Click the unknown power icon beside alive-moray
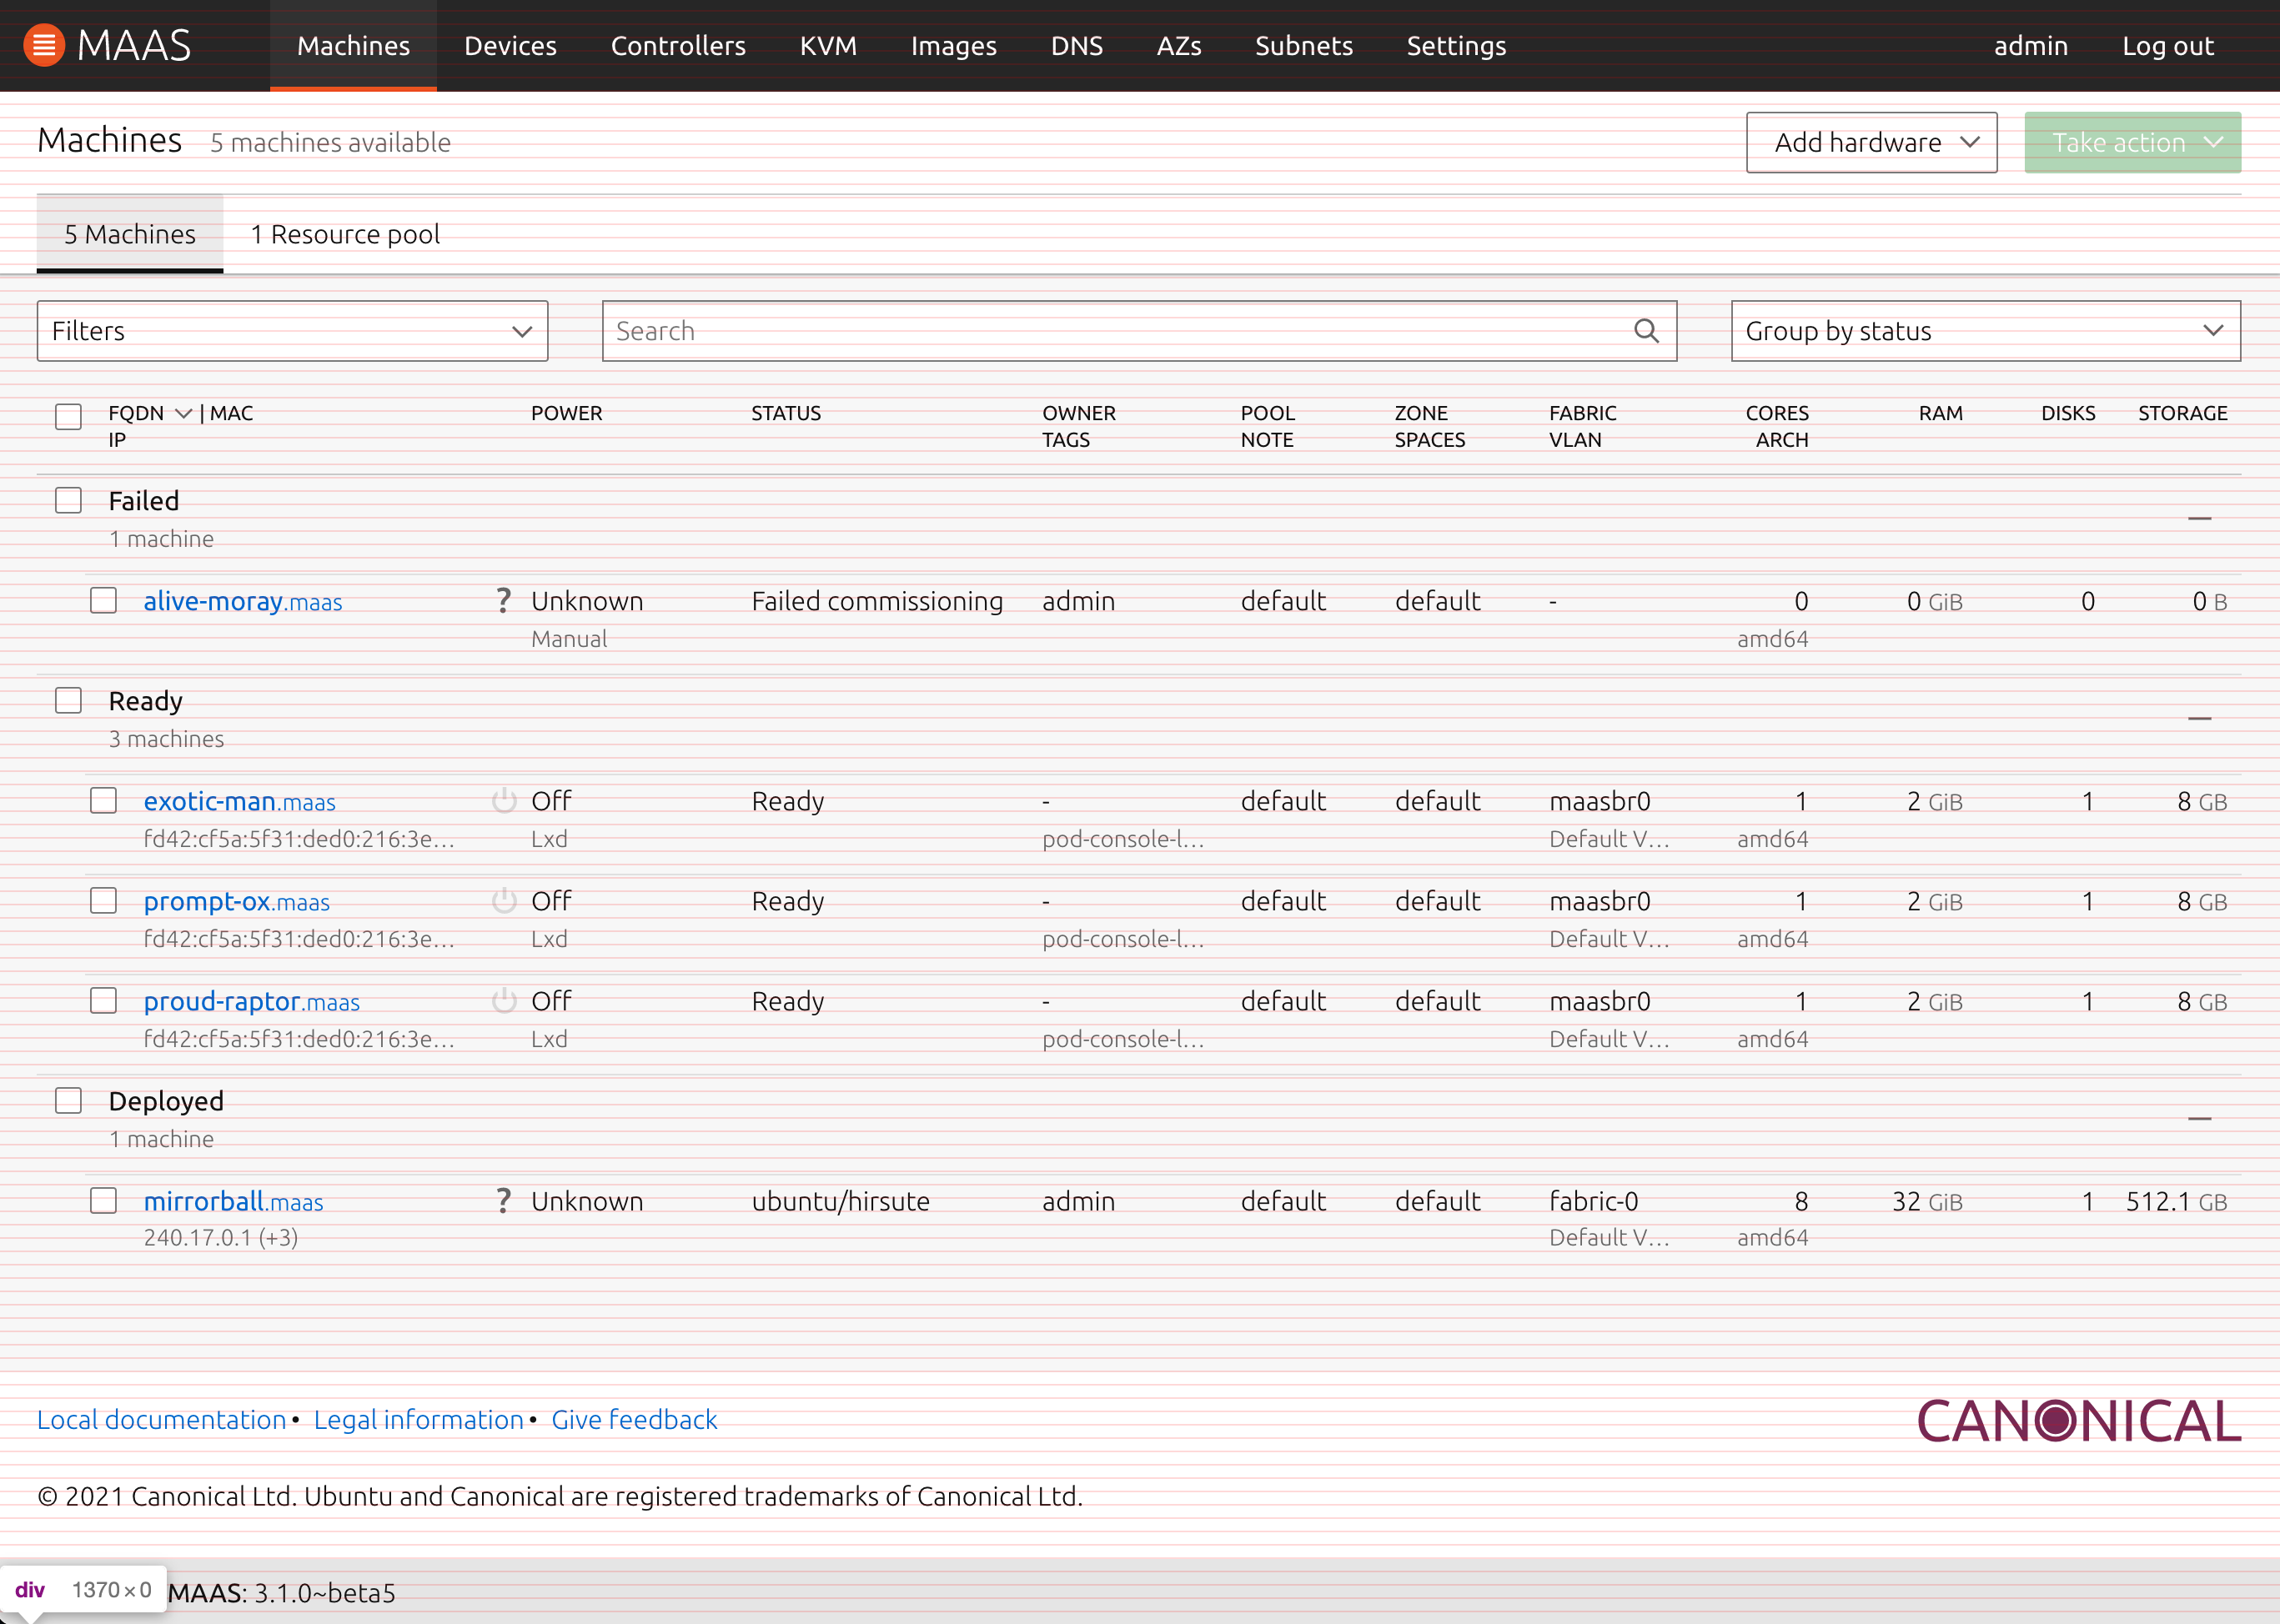2280x1624 pixels. pos(503,600)
